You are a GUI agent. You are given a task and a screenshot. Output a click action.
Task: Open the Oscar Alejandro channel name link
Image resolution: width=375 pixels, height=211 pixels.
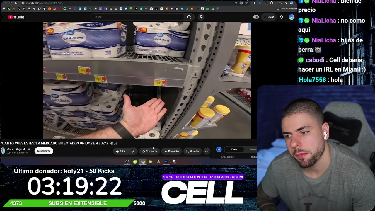17,149
